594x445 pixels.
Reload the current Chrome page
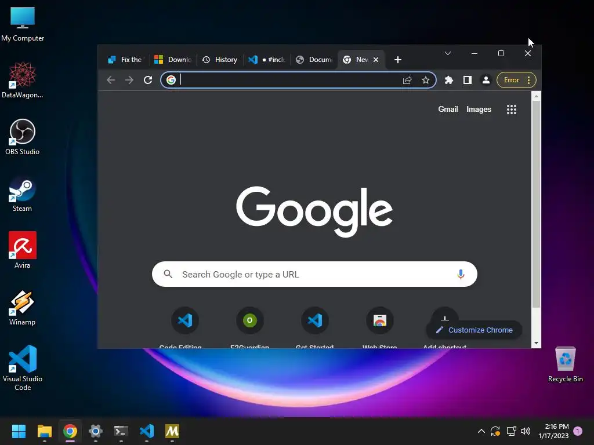point(148,80)
